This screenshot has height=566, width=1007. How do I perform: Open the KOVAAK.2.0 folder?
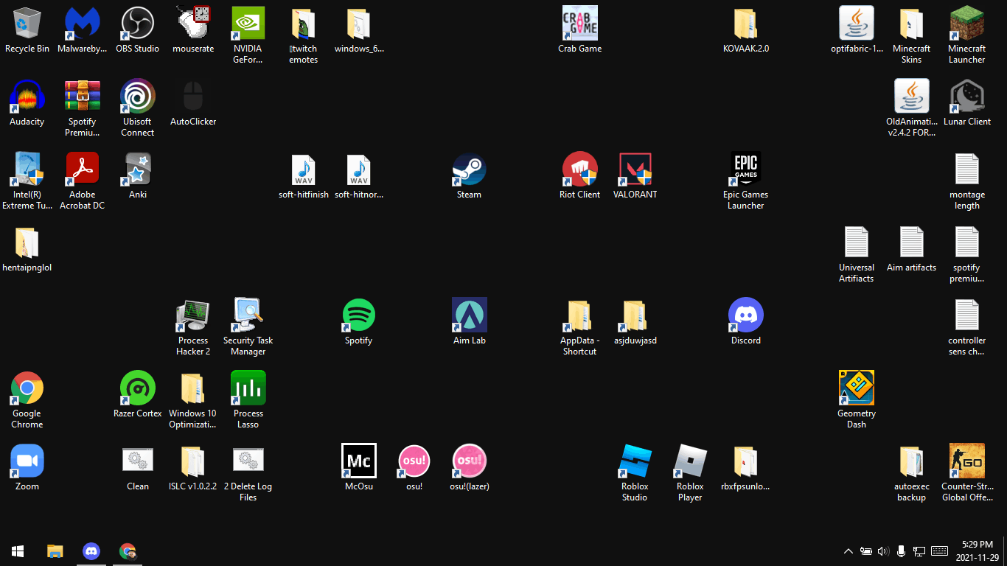[746, 24]
